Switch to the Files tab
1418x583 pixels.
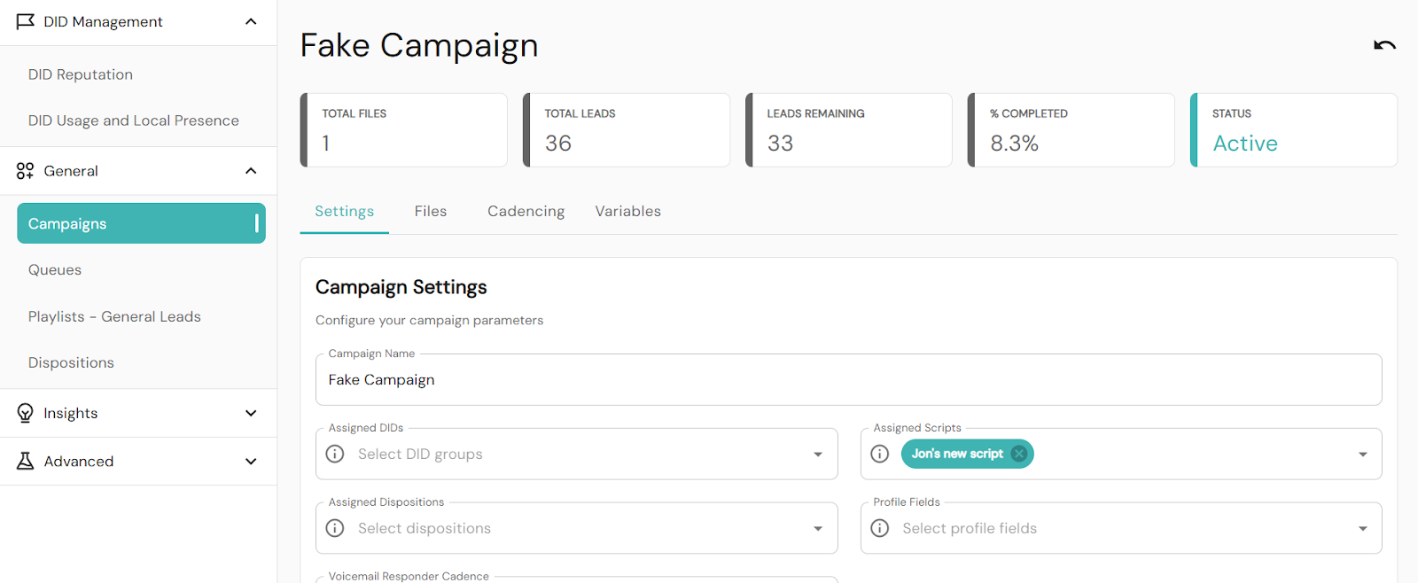pyautogui.click(x=431, y=211)
